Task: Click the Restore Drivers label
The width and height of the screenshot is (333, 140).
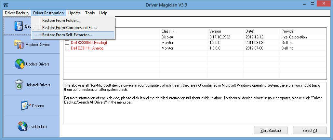Action: (38, 45)
